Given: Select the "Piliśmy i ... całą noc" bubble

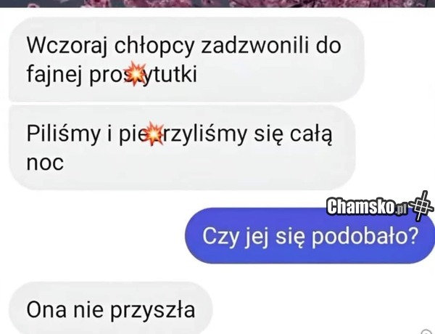Looking at the screenshot, I should 182,147.
